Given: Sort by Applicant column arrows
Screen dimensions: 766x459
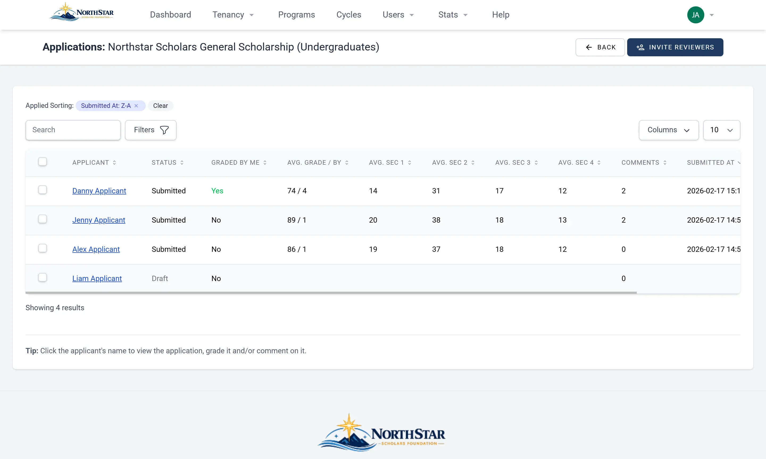Looking at the screenshot, I should (114, 163).
